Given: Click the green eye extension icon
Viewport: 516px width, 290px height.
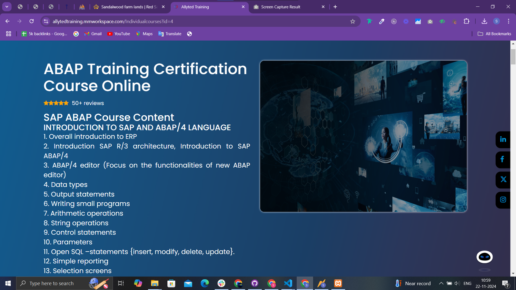Looking at the screenshot, I should (x=442, y=21).
